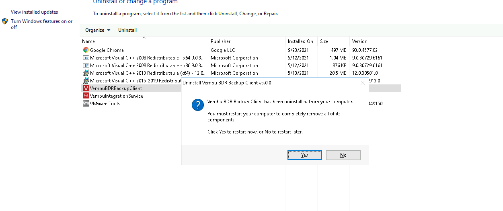Image resolution: width=503 pixels, height=211 pixels.
Task: Click the VMware Tools icon
Action: [x=86, y=104]
